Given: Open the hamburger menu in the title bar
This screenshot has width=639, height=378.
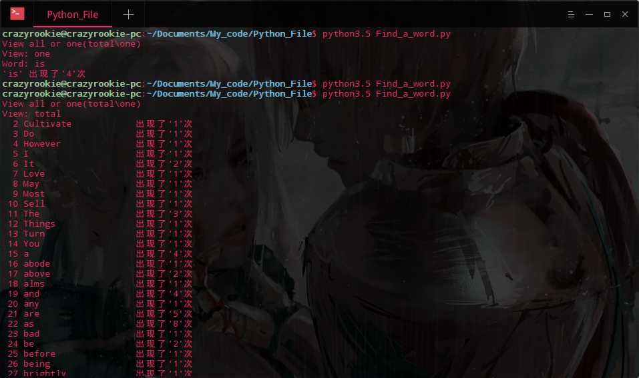Looking at the screenshot, I should pos(571,15).
